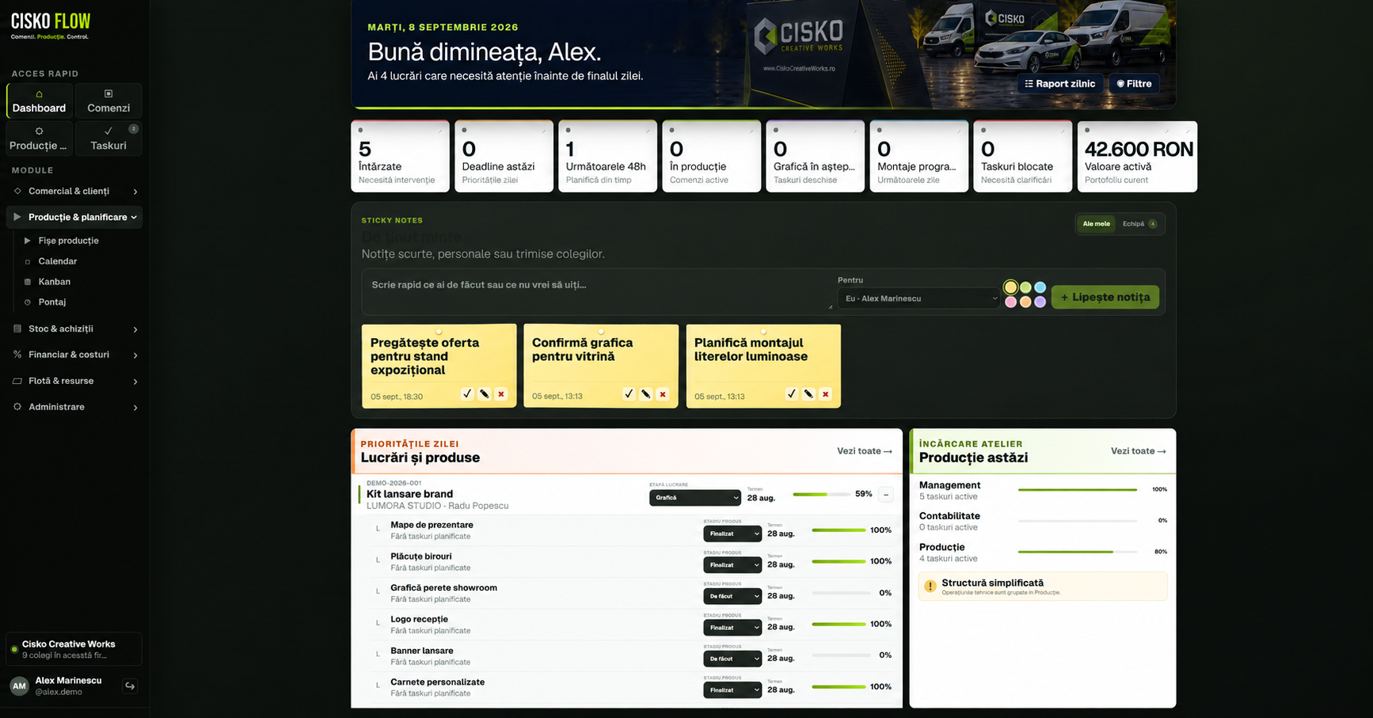Image resolution: width=1373 pixels, height=718 pixels.
Task: Check off 'Confirmă grafica pentru vitrină' note
Action: [629, 394]
